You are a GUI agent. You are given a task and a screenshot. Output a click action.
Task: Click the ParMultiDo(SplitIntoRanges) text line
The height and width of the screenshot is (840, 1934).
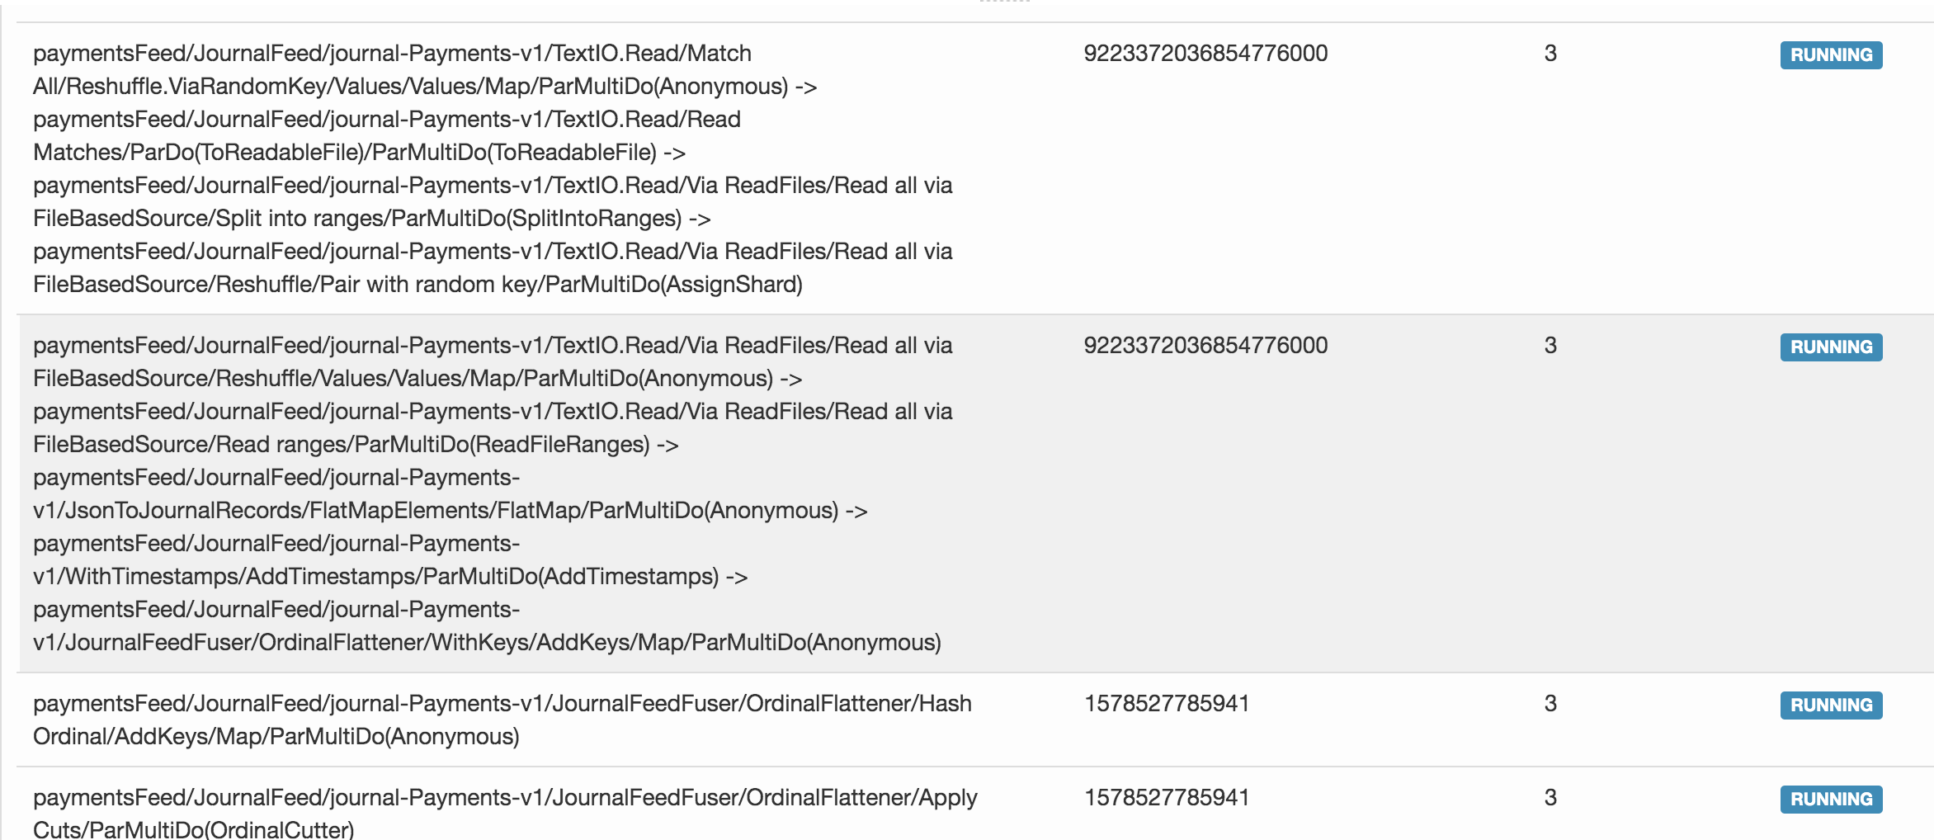[x=371, y=219]
